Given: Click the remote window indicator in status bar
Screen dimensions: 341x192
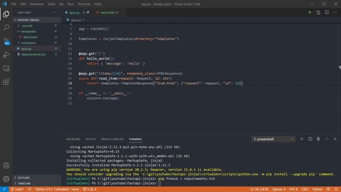Looking at the screenshot, I should click(x=4, y=189).
